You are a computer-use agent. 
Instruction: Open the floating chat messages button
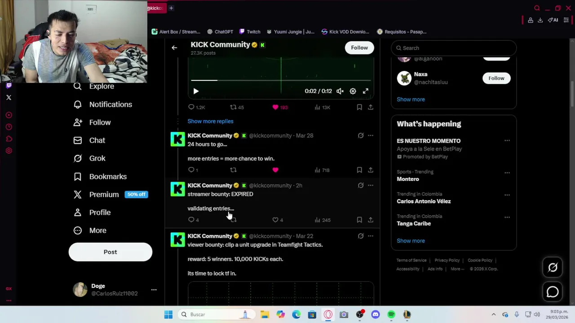[553, 292]
